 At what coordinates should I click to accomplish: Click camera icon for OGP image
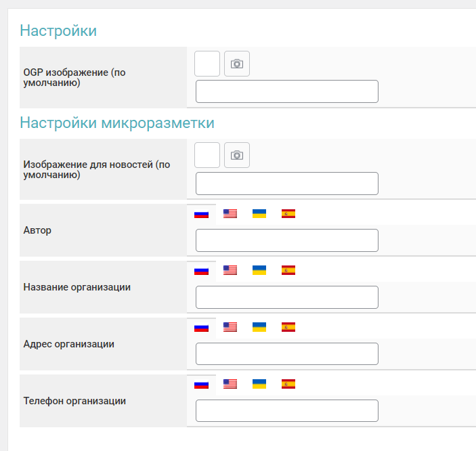pos(237,64)
